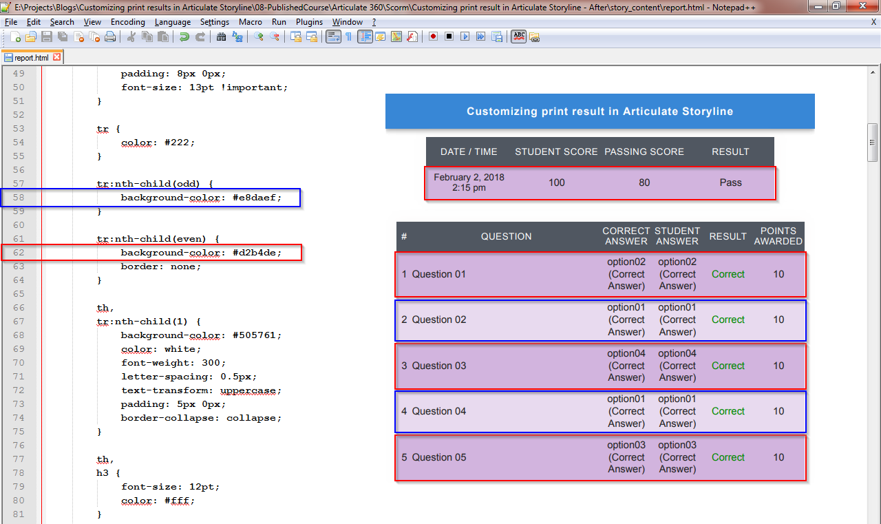Print the document with the printer icon
The width and height of the screenshot is (881, 524).
(x=110, y=36)
